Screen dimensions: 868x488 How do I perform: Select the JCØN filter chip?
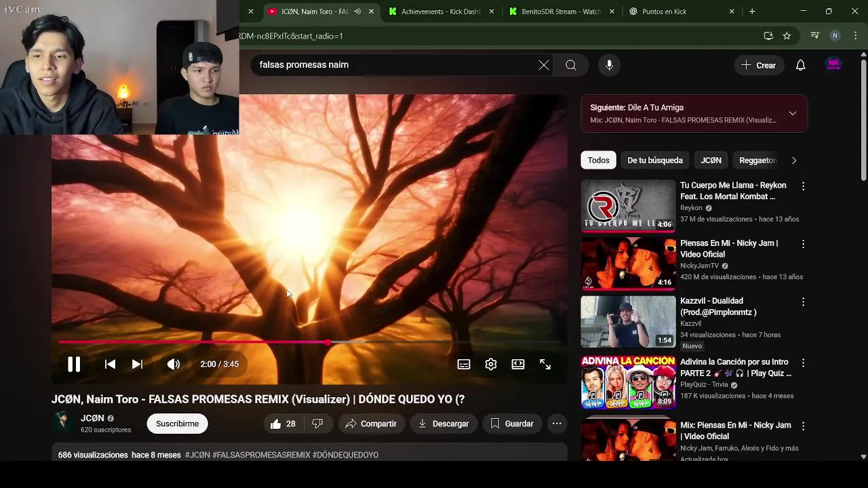[711, 160]
